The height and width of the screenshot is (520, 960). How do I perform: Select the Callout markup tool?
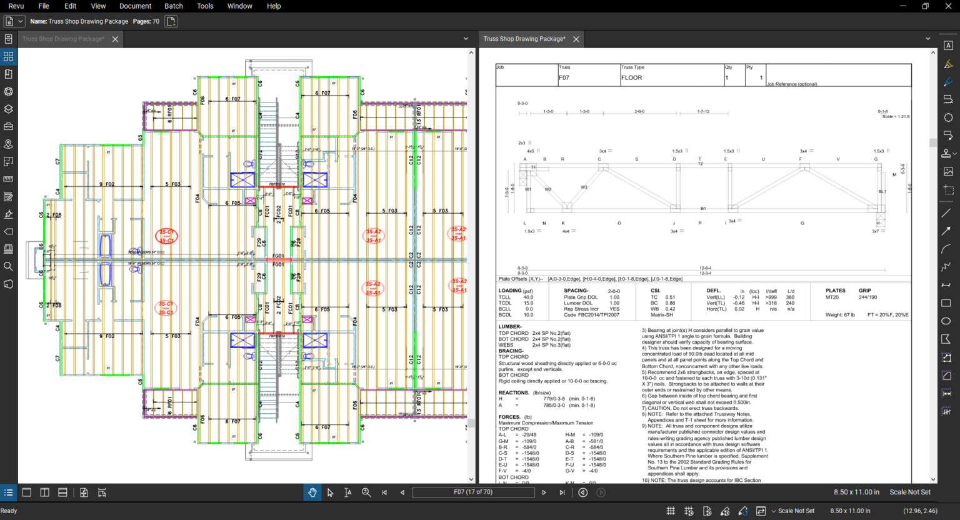click(948, 135)
